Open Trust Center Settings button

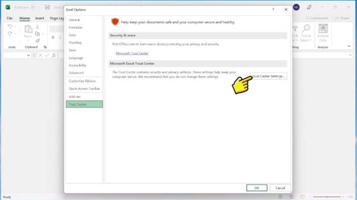[269, 76]
